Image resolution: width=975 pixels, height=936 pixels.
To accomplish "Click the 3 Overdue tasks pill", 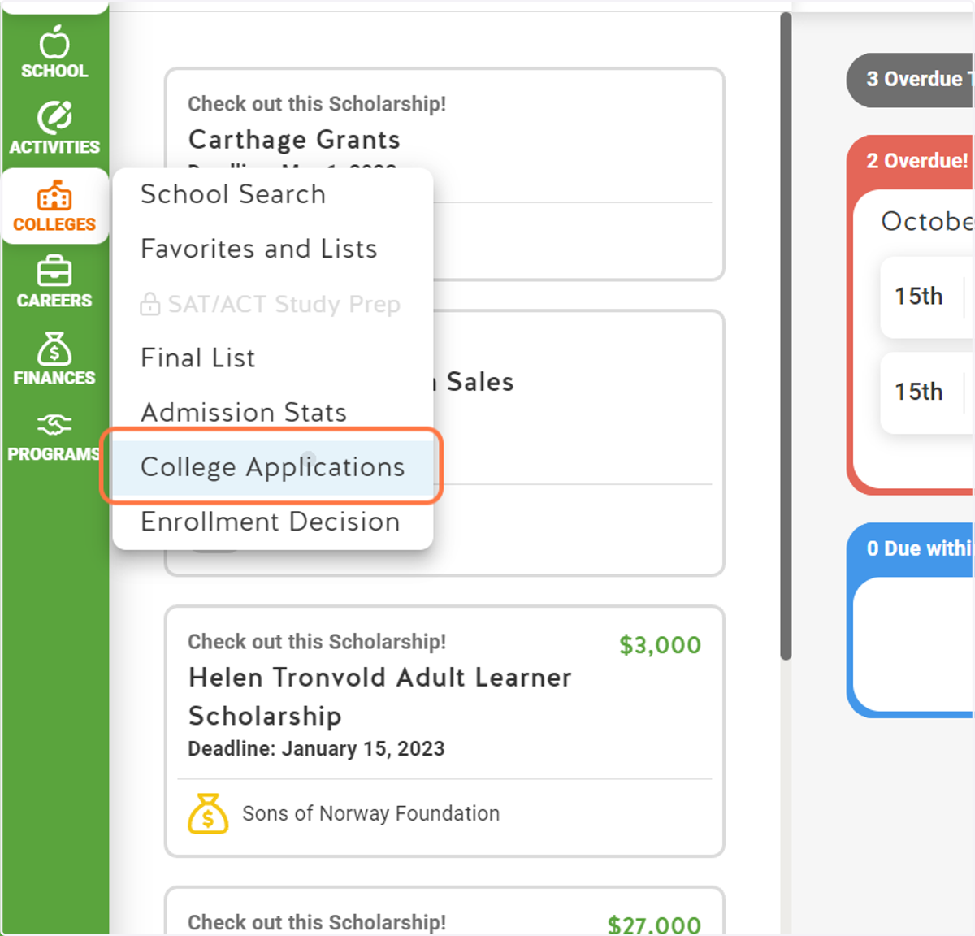I will [910, 80].
